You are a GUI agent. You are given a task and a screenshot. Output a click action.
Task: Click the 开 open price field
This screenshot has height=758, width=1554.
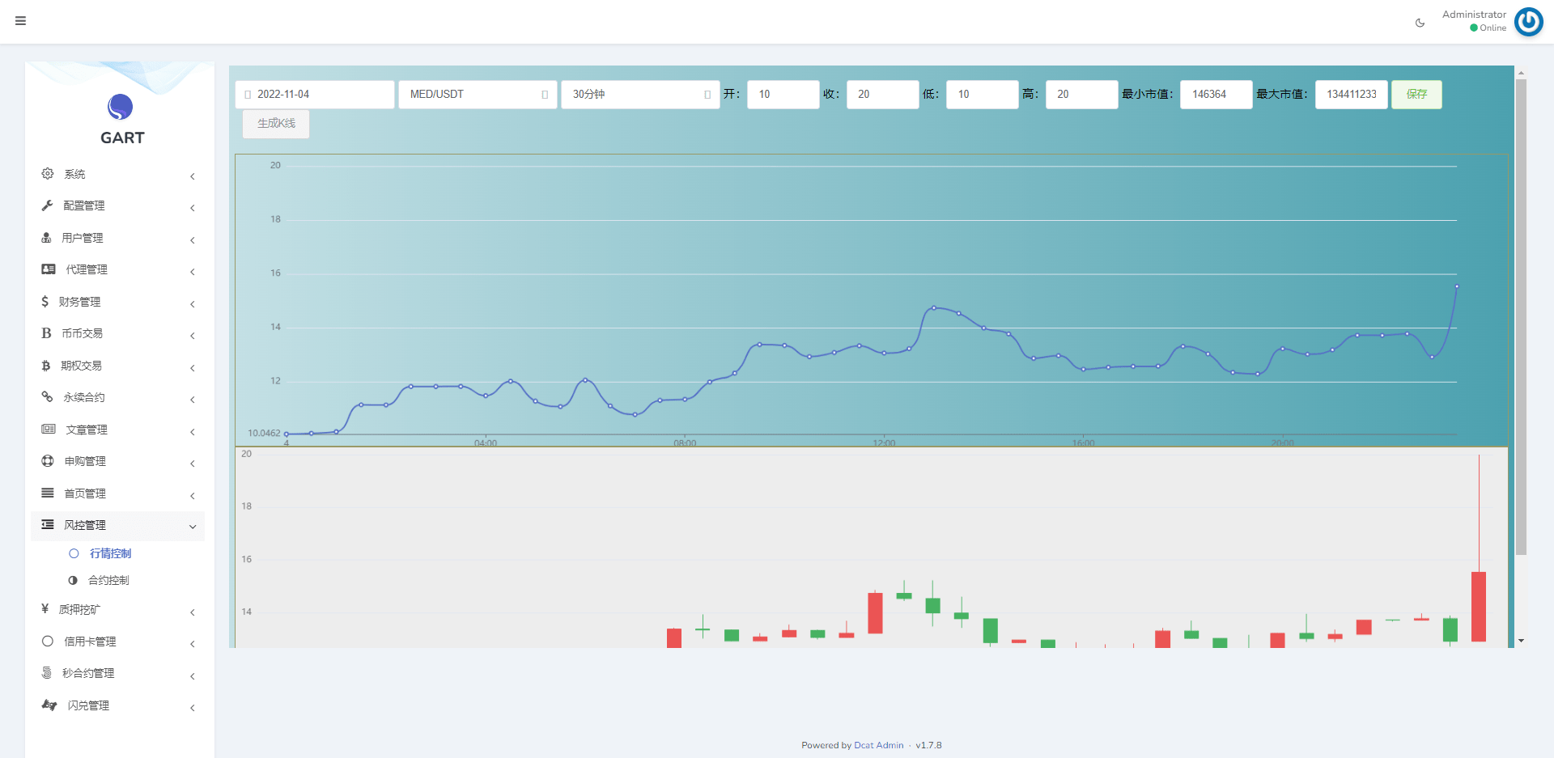click(x=783, y=95)
